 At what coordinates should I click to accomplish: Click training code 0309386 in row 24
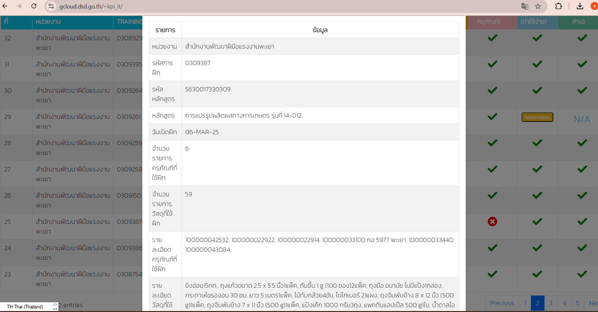click(x=129, y=248)
